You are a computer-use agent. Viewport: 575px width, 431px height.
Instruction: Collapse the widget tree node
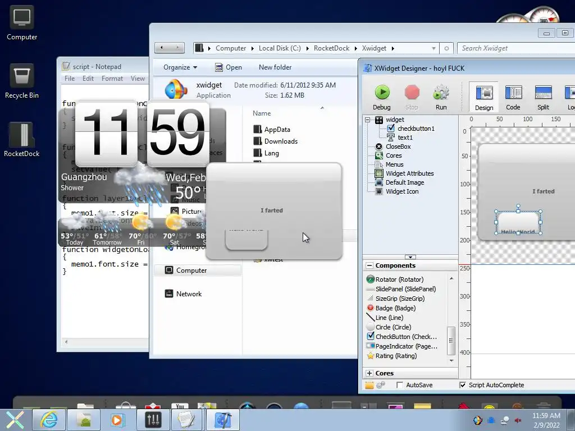pyautogui.click(x=367, y=120)
